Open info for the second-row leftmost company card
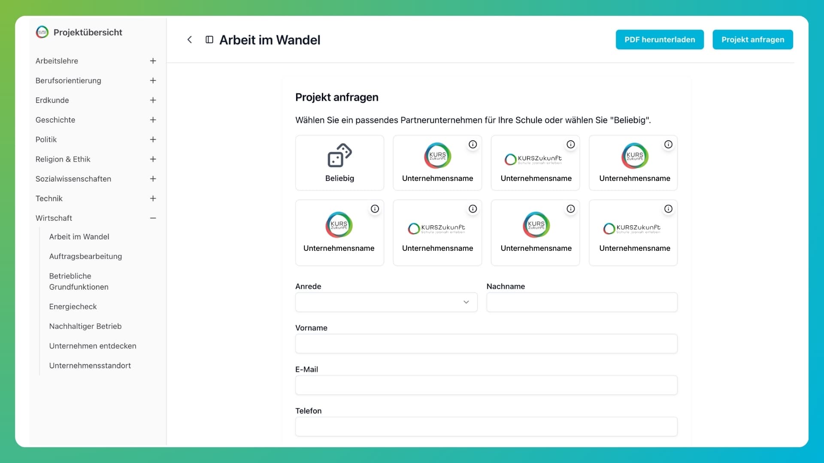This screenshot has height=463, width=824. (375, 209)
